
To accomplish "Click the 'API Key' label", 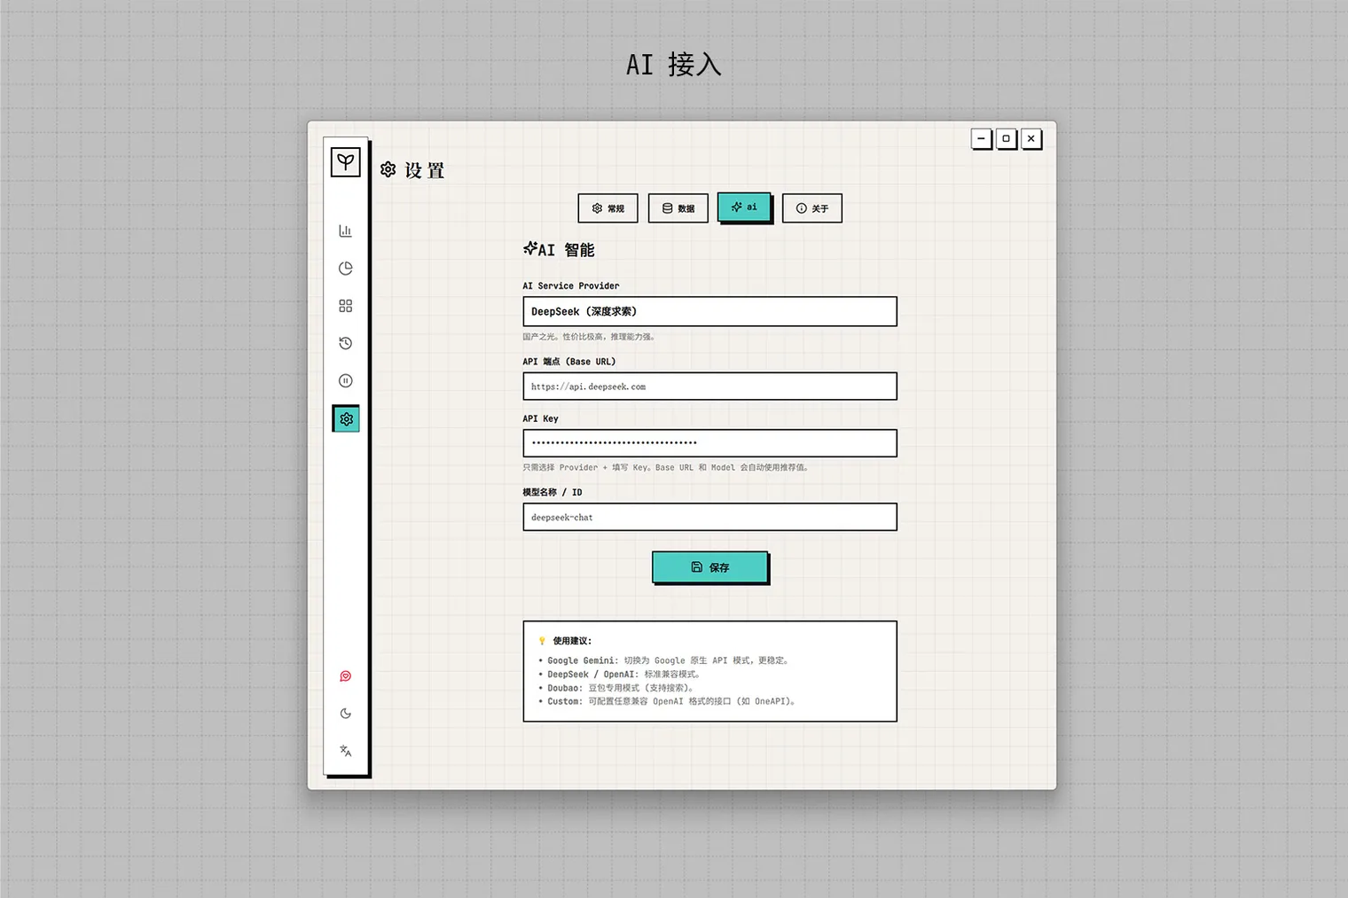I will 540,418.
